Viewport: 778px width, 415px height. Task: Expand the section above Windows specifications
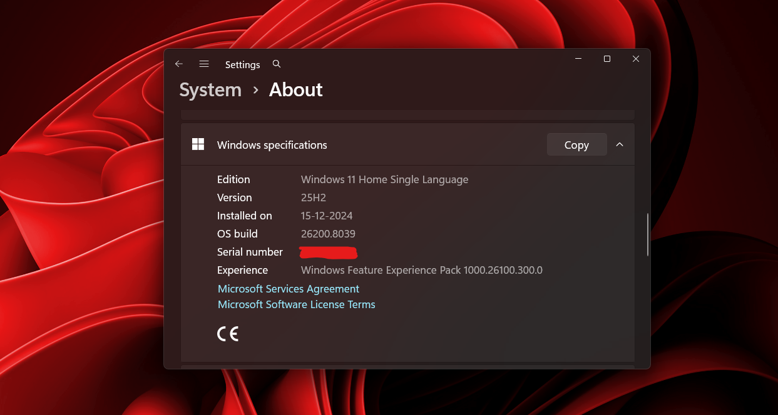407,114
